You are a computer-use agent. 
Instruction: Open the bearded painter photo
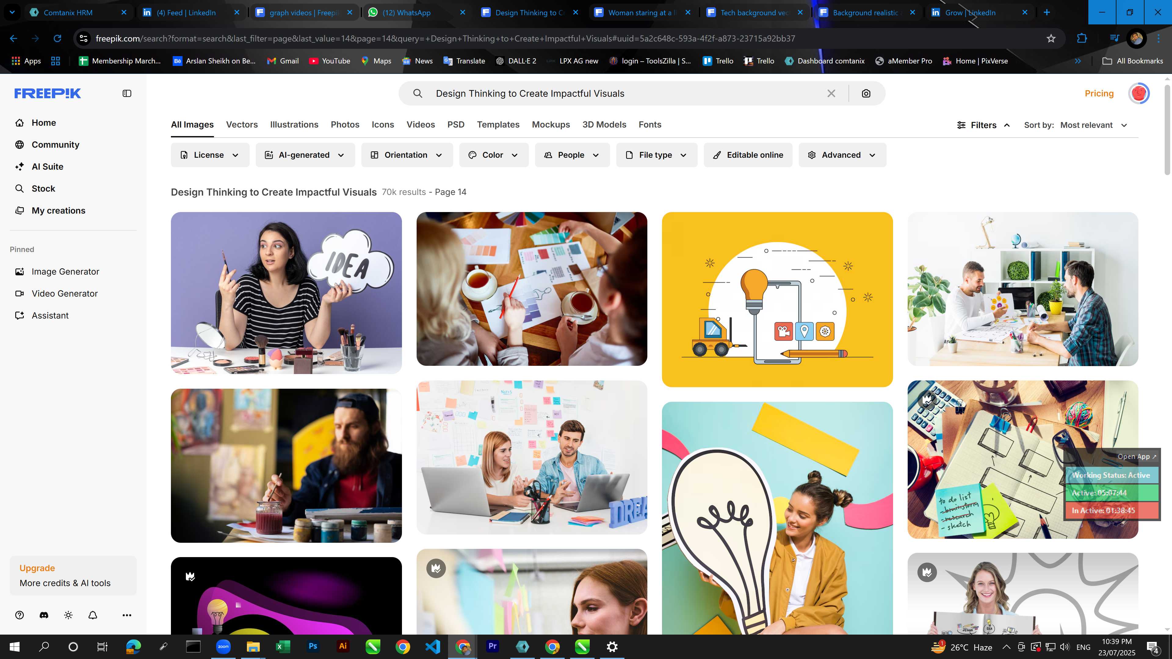[286, 465]
